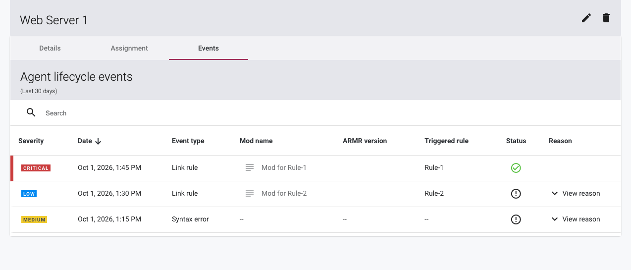Select the Events tab
Screen dimensions: 631x270
209,48
